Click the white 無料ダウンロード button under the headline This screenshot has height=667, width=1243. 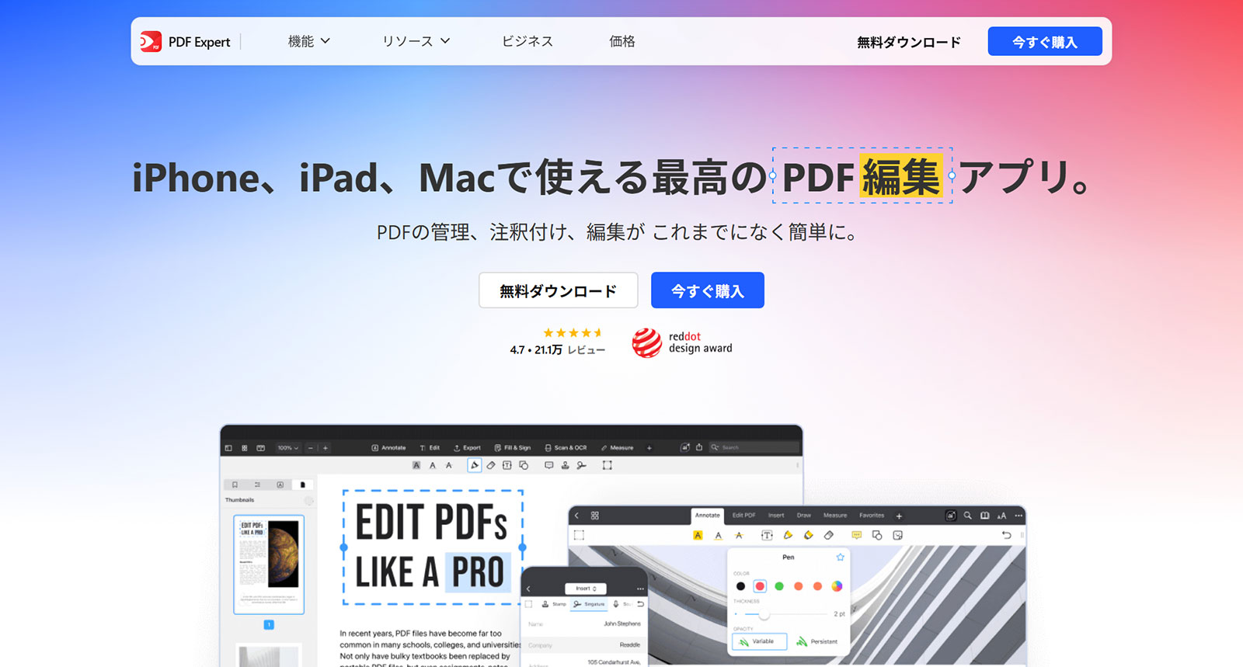pyautogui.click(x=559, y=290)
